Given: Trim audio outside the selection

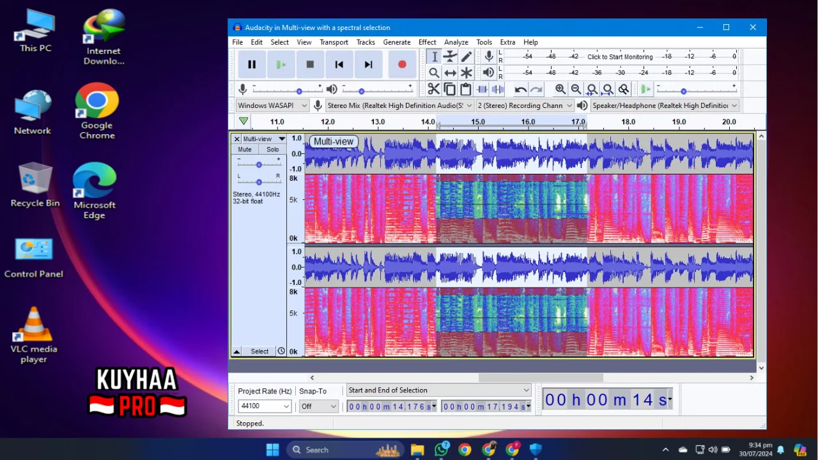Looking at the screenshot, I should tap(482, 89).
